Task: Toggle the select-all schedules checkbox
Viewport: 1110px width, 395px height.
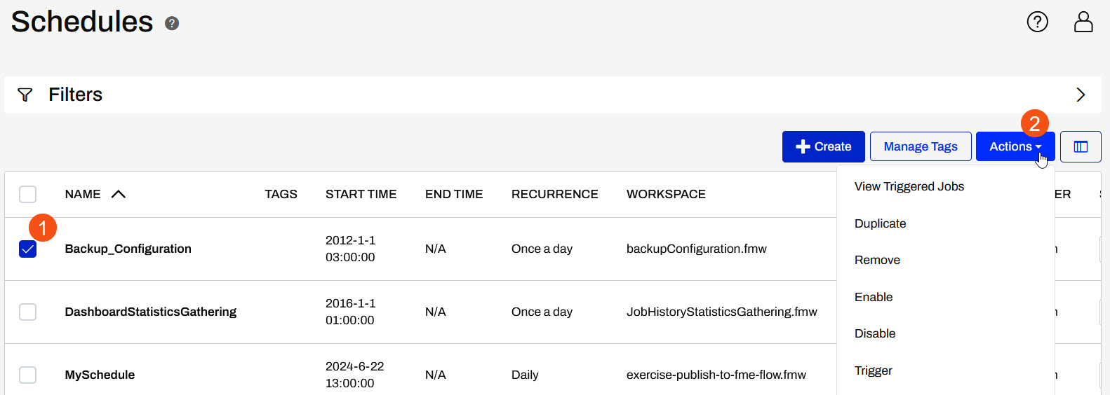Action: (x=28, y=194)
